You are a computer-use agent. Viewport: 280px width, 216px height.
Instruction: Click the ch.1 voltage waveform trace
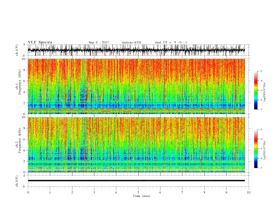(x=136, y=50)
